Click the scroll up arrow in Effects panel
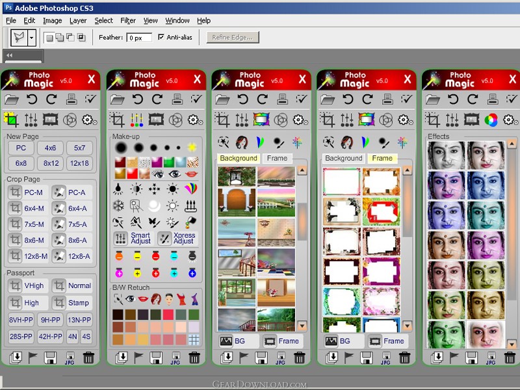The image size is (520, 390). coord(512,144)
